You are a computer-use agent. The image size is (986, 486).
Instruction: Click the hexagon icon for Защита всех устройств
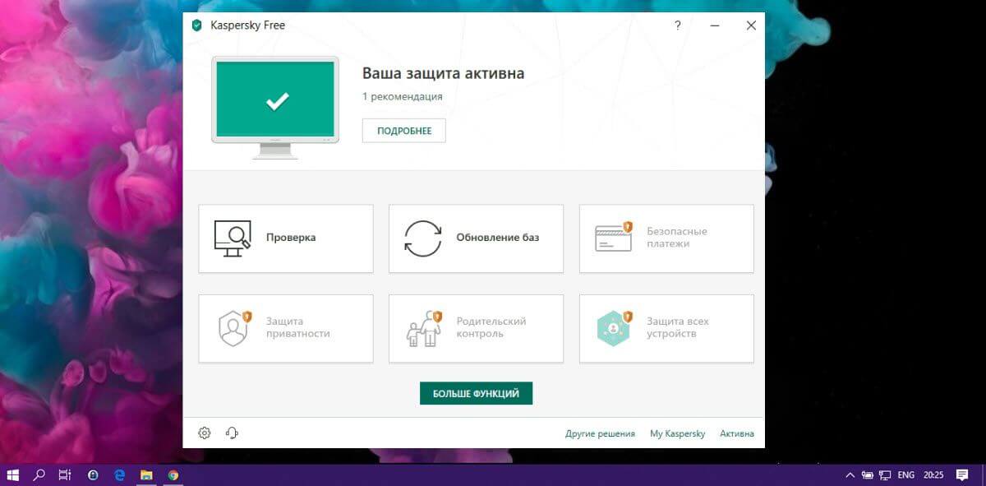[614, 328]
